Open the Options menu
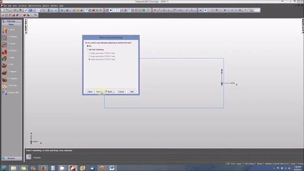The width and height of the screenshot is (304, 171). tap(46, 6)
